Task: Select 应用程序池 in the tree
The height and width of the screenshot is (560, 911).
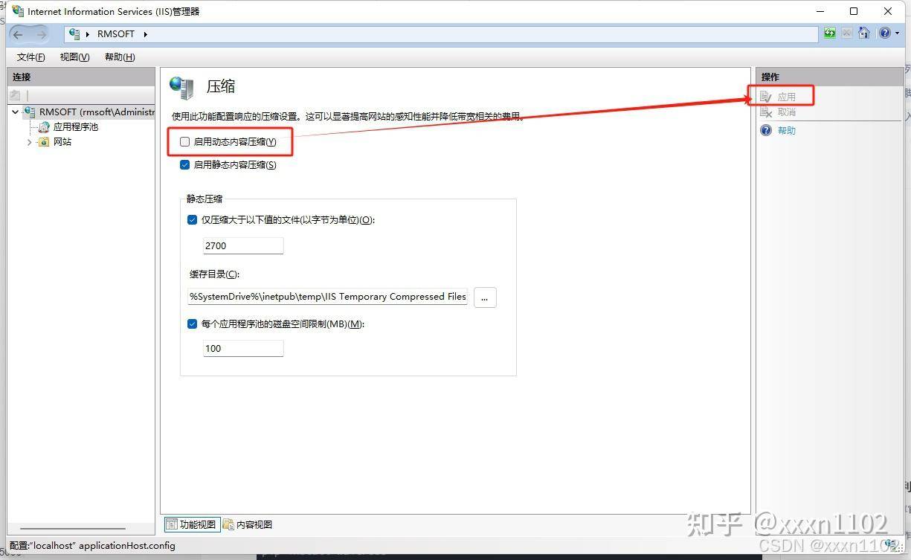Action: (x=76, y=127)
